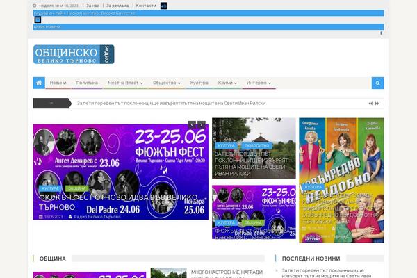This screenshot has height=278, width=417.
Task: Open the За нас link
Action: 92,6
